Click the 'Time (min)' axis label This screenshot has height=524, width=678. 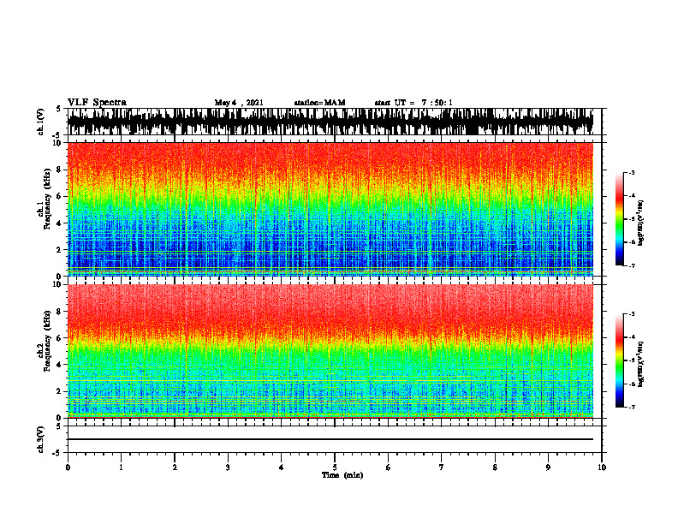[342, 475]
